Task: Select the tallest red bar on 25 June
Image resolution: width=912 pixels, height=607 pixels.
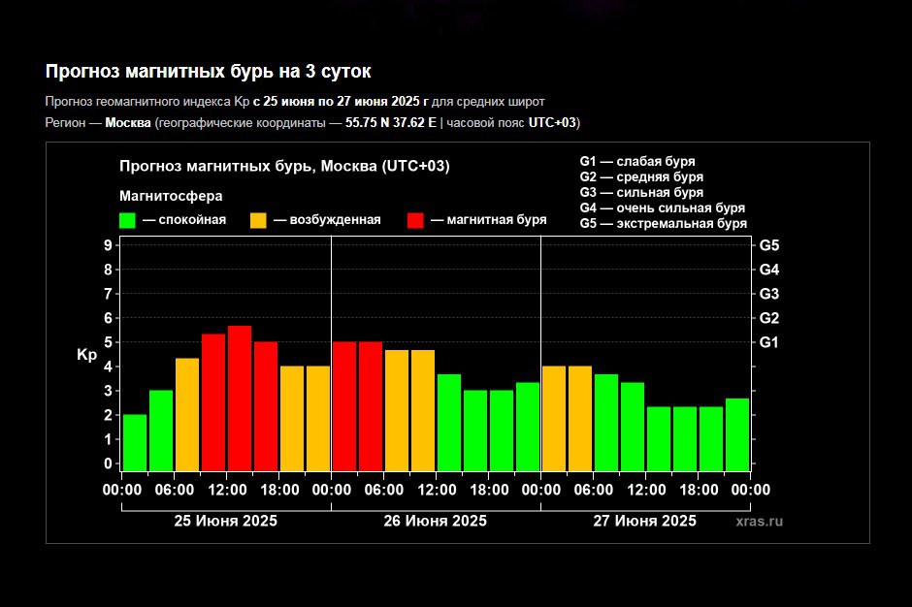Action: (x=240, y=398)
